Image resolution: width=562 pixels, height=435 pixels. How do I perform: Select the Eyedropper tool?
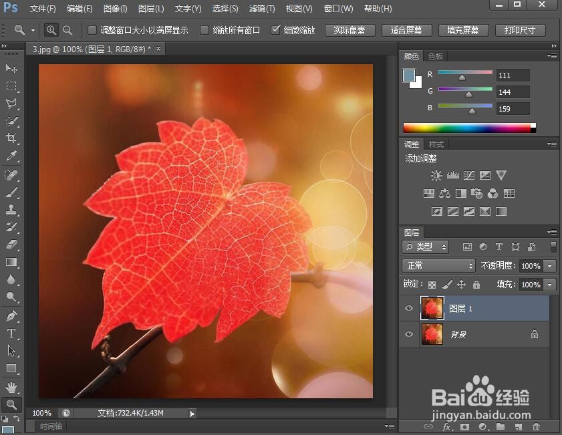coord(11,156)
